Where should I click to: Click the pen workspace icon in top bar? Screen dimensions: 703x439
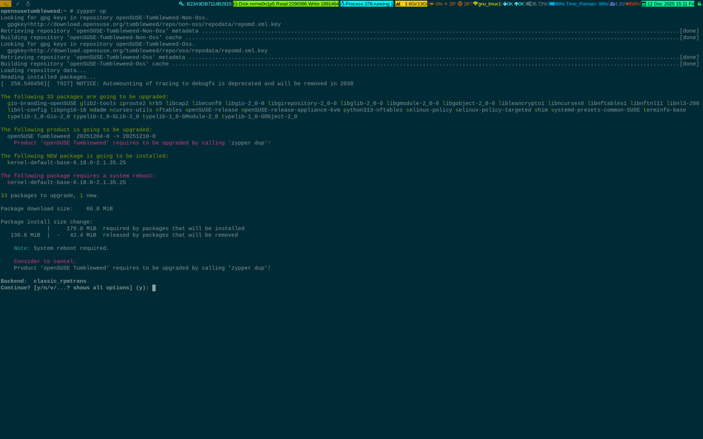(x=18, y=4)
